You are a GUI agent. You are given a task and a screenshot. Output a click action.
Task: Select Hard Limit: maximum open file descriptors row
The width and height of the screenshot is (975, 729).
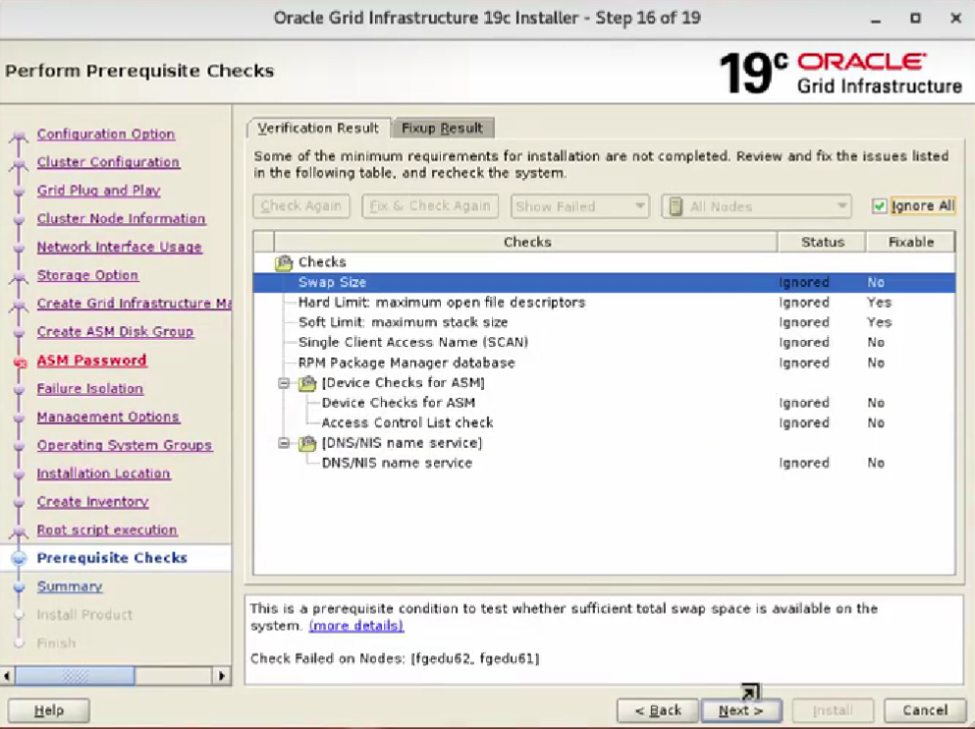tap(604, 303)
